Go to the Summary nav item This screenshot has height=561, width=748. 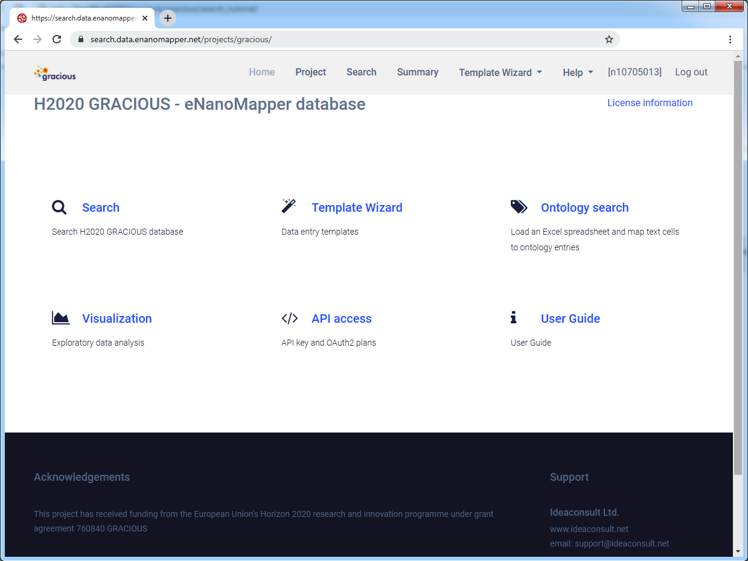(417, 72)
